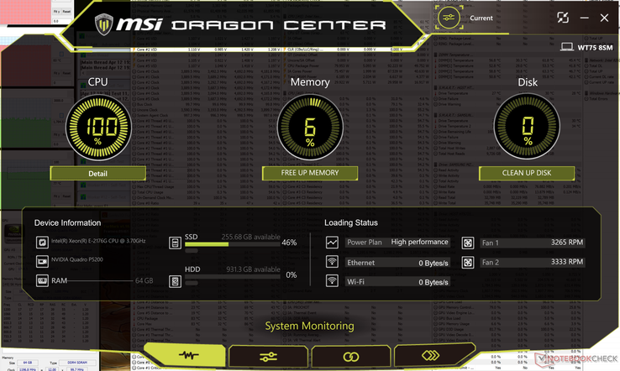Click the HDD 0% usage bar
Viewport: 620px width, 371px height.
233,276
